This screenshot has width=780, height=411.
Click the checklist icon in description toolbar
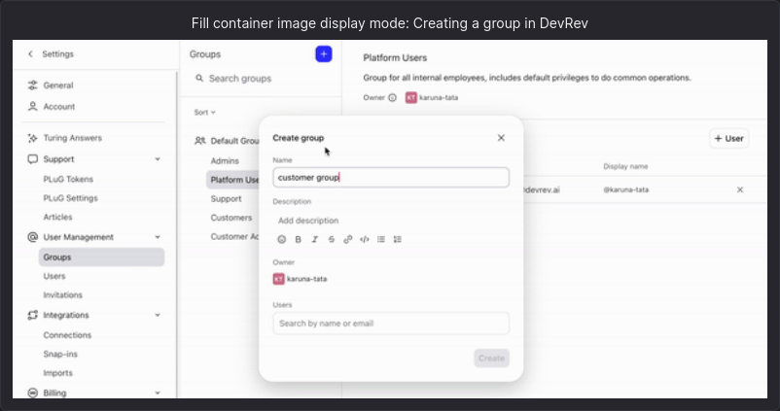(398, 239)
